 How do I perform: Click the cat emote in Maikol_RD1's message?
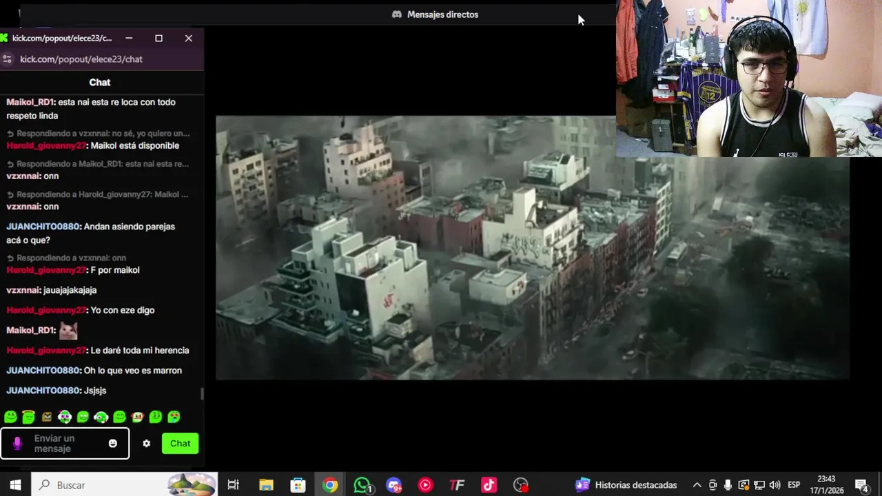pos(68,331)
